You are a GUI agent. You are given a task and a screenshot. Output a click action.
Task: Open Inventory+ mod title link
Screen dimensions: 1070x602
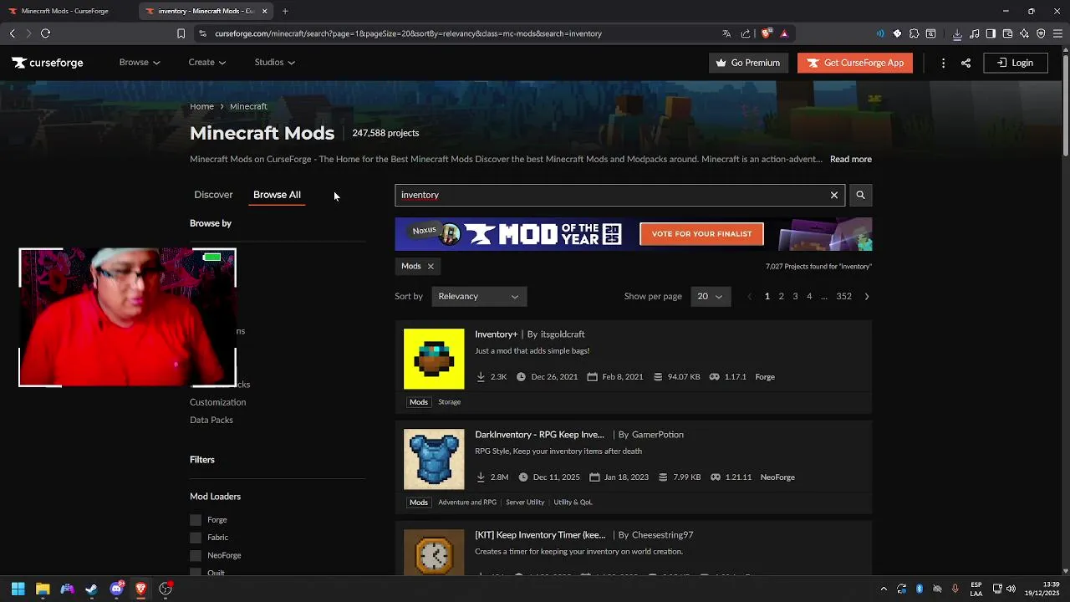tap(497, 334)
